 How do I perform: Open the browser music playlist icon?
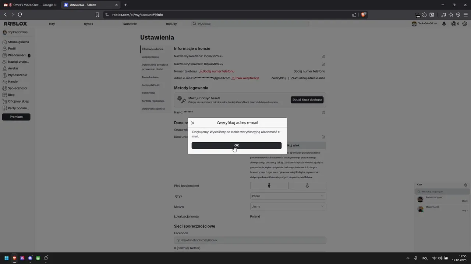(443, 15)
